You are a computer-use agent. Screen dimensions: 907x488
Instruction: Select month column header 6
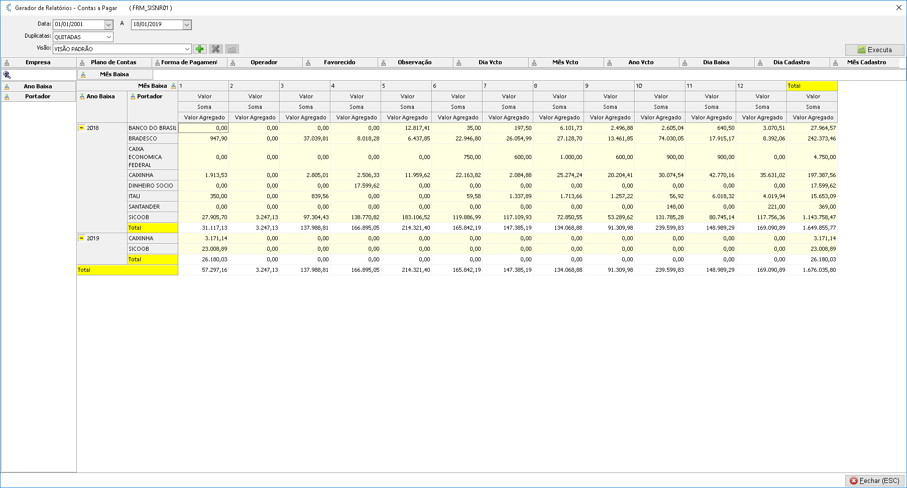(457, 86)
